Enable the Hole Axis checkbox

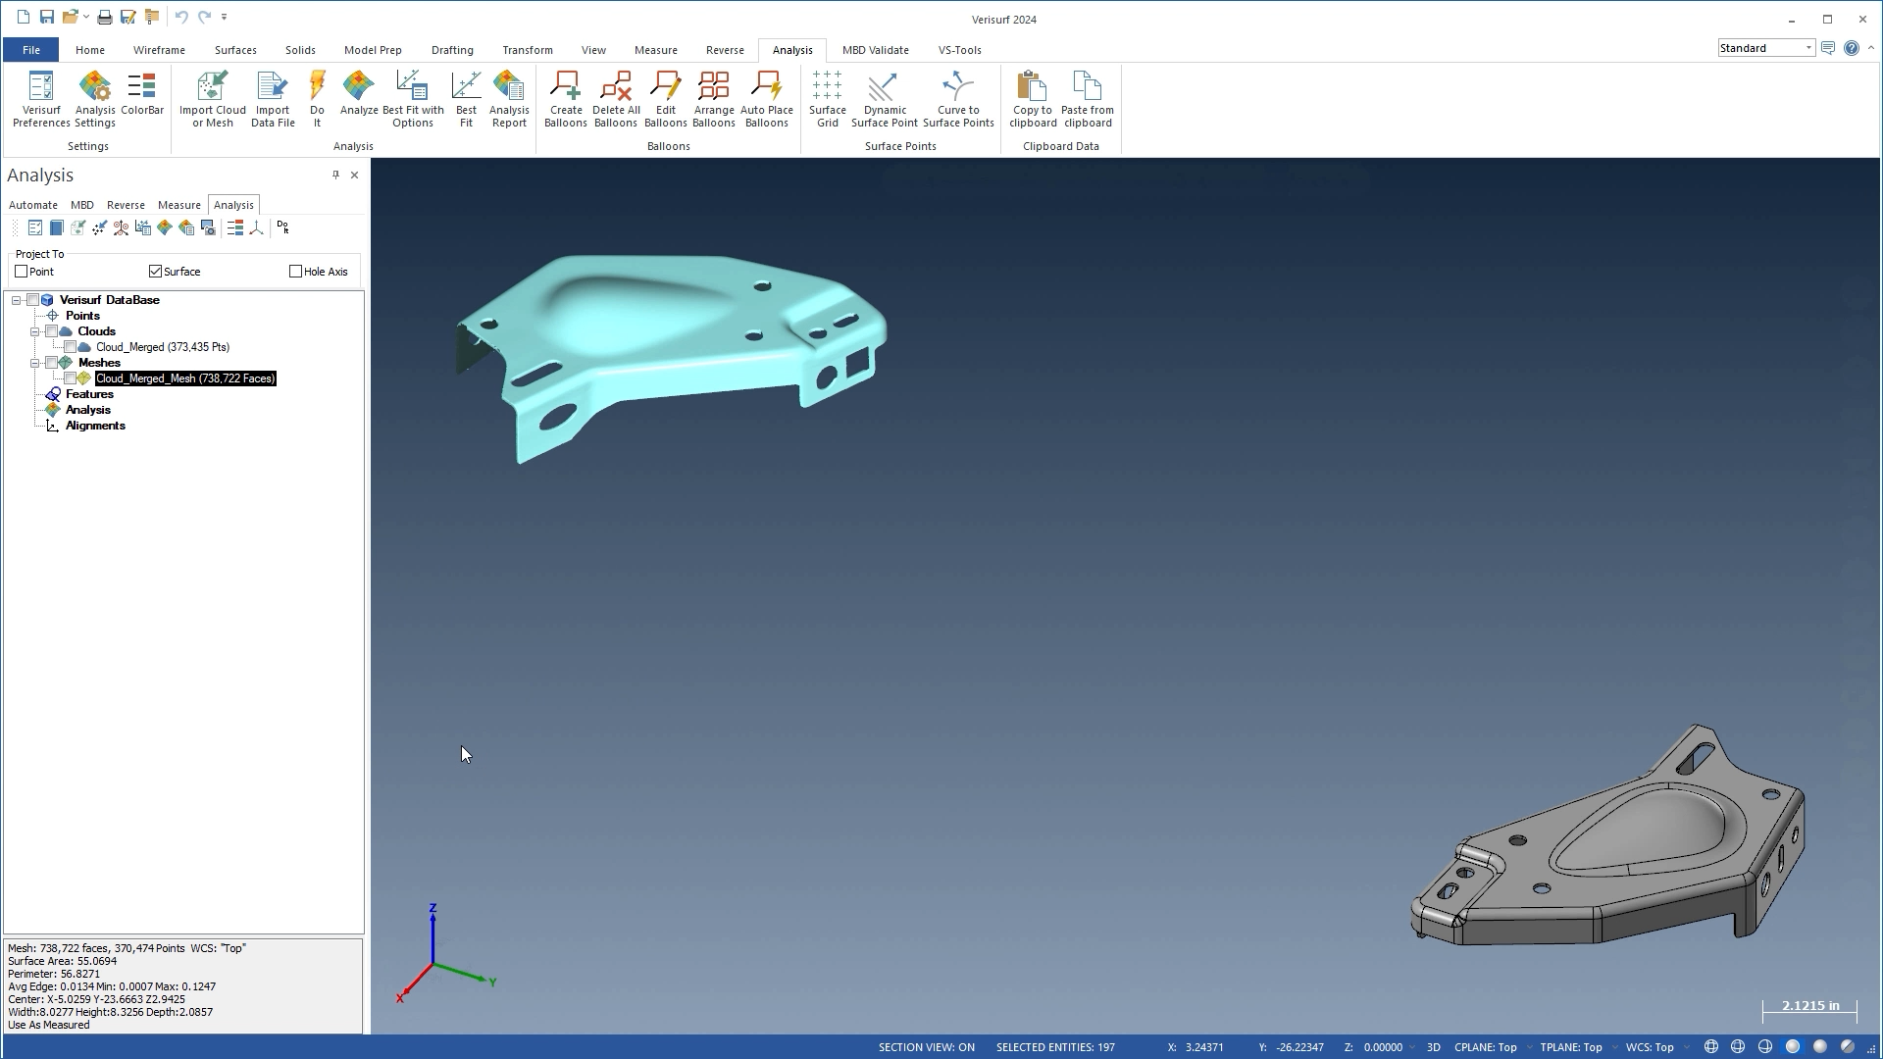pos(295,272)
